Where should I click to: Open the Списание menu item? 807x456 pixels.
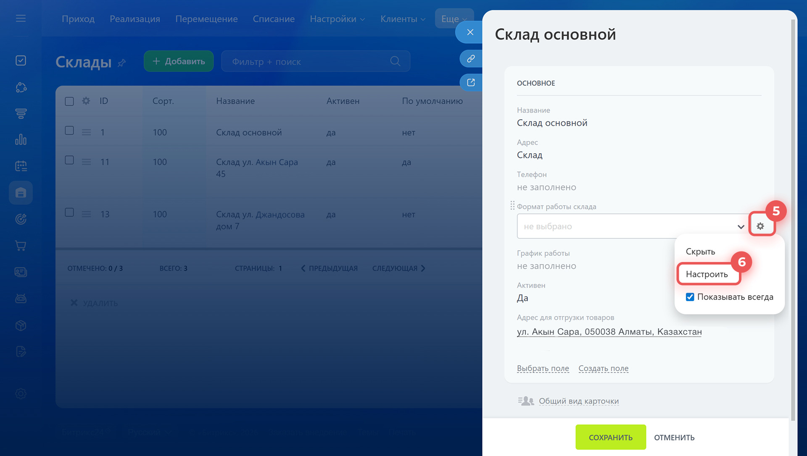(274, 19)
